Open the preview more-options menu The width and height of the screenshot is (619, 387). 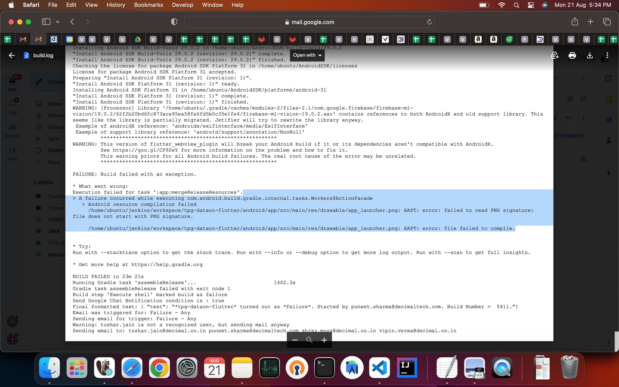click(x=607, y=55)
